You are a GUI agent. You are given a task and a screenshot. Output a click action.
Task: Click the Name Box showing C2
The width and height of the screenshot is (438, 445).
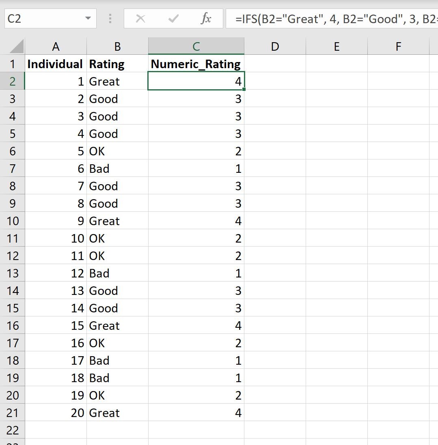pos(50,18)
